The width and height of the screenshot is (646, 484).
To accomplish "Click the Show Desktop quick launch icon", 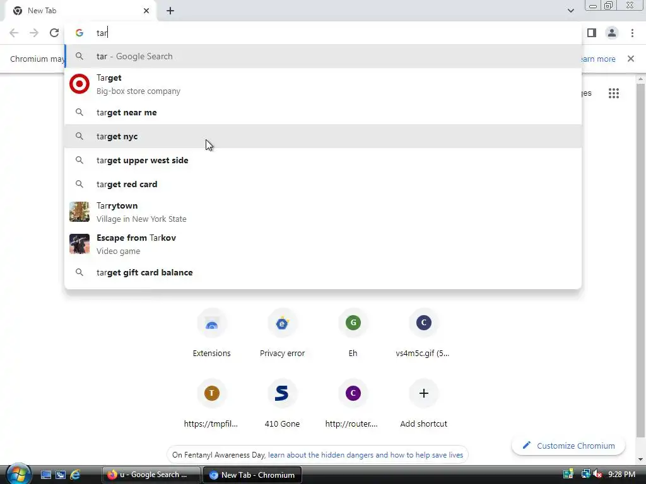I will pyautogui.click(x=45, y=475).
